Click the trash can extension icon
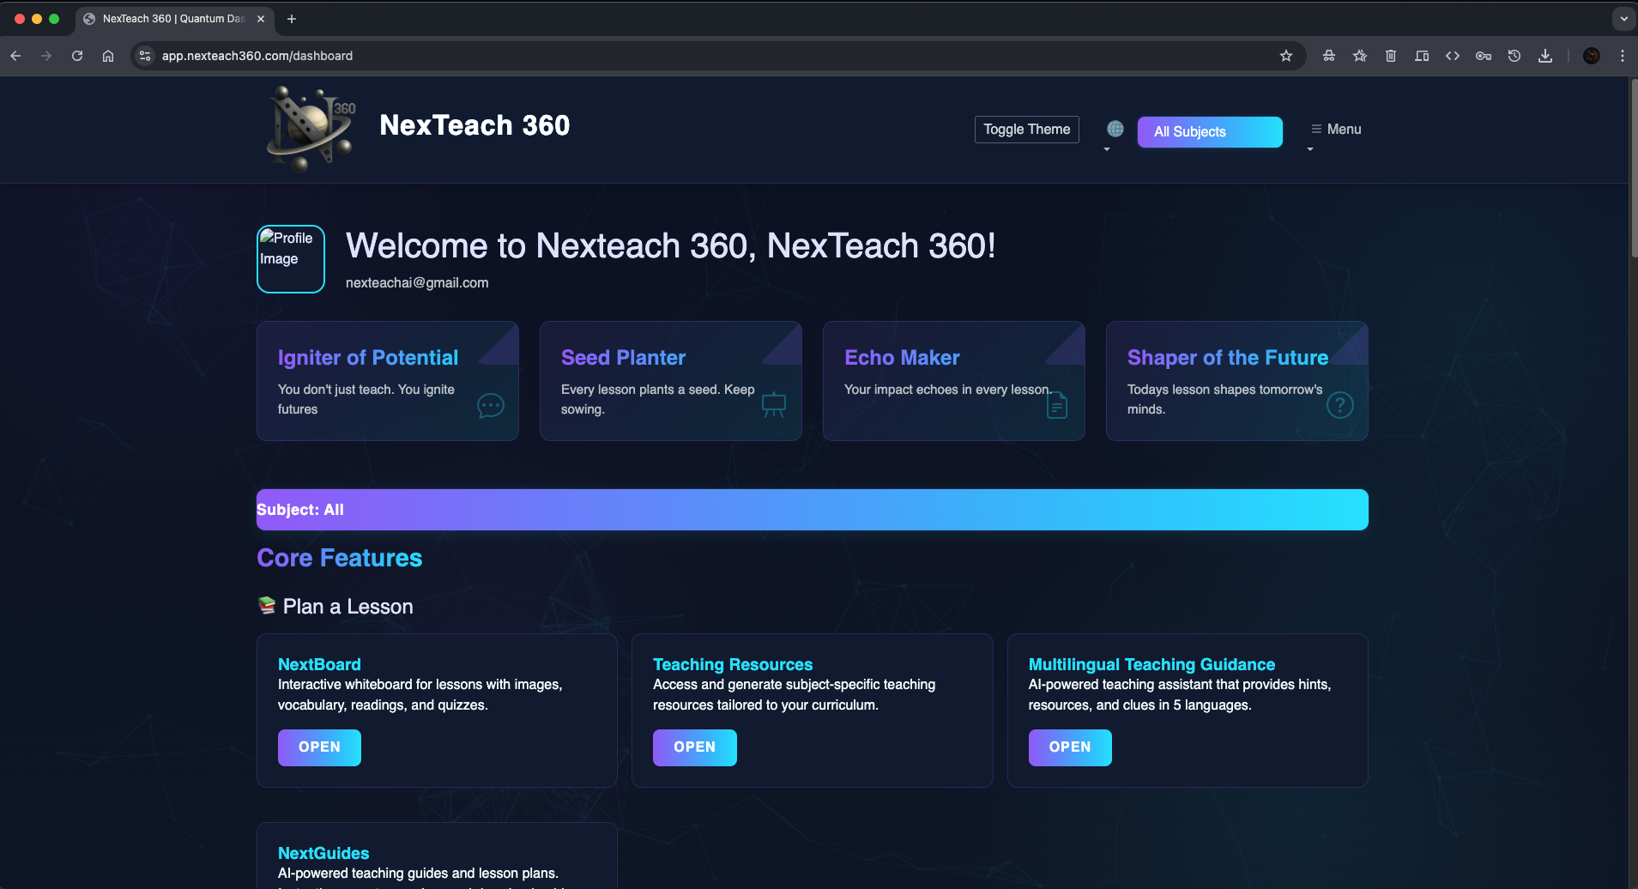This screenshot has height=889, width=1638. pyautogui.click(x=1391, y=56)
